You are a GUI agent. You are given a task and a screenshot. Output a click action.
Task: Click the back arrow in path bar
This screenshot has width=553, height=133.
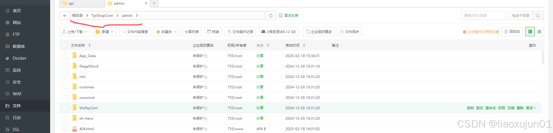(x=65, y=16)
